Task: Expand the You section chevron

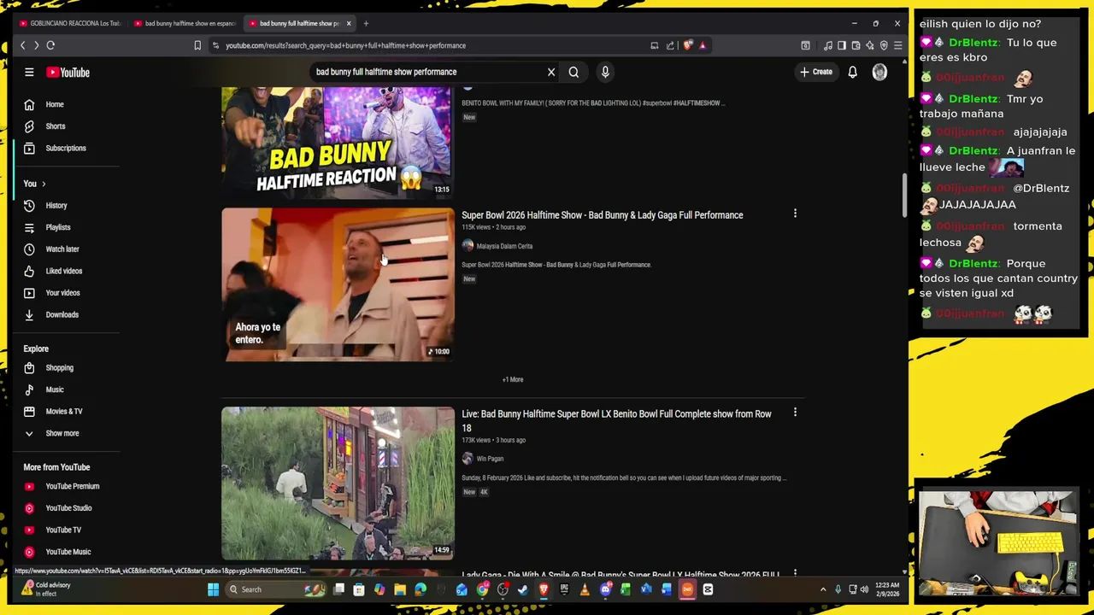Action: 44,184
